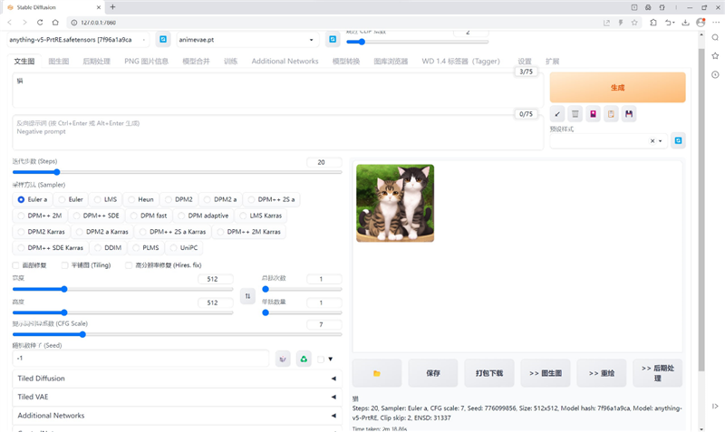Select the Euler a sampler
The height and width of the screenshot is (432, 725).
33,199
